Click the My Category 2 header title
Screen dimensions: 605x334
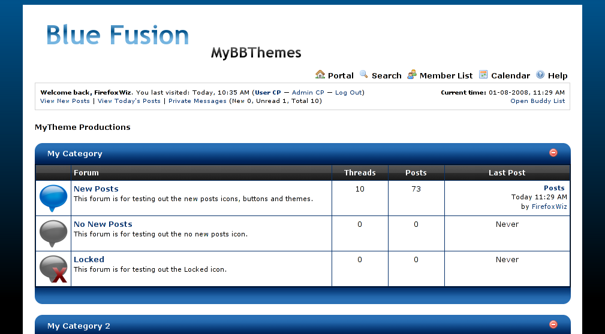[x=79, y=326]
